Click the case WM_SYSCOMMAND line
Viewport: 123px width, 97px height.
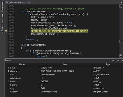(33, 45)
